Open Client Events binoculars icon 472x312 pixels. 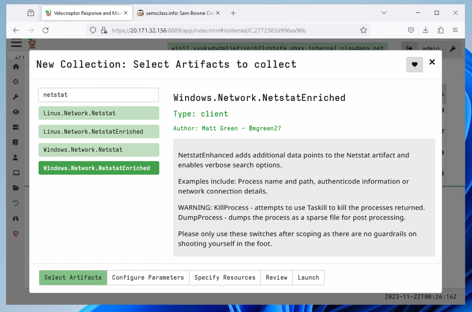click(x=16, y=218)
